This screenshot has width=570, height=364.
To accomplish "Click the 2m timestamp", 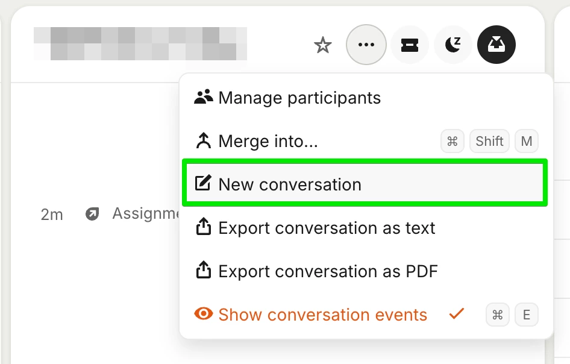I will (x=52, y=215).
